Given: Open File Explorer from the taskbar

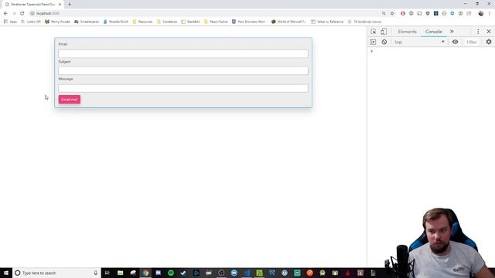Looking at the screenshot, I should point(120,273).
